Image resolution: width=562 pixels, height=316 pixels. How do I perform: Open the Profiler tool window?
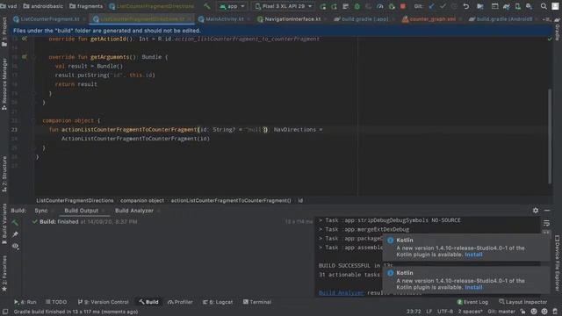(x=180, y=302)
